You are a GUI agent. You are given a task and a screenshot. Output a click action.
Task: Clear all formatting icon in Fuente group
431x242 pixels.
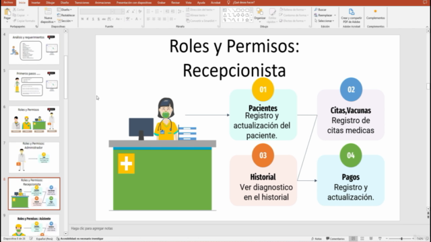(x=139, y=11)
